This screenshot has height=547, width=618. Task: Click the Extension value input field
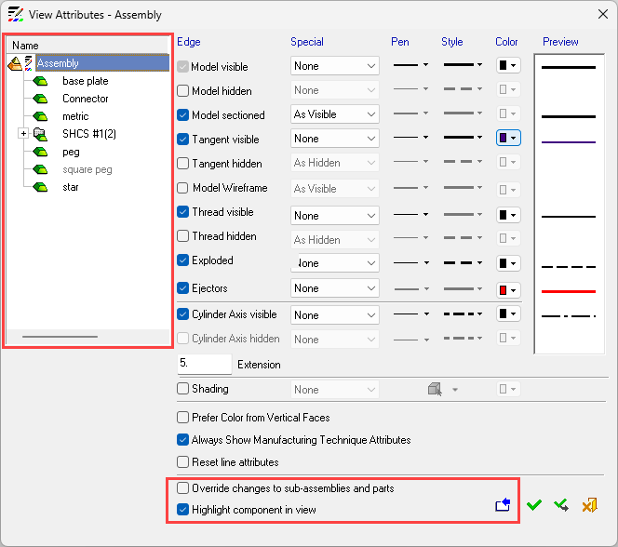203,364
